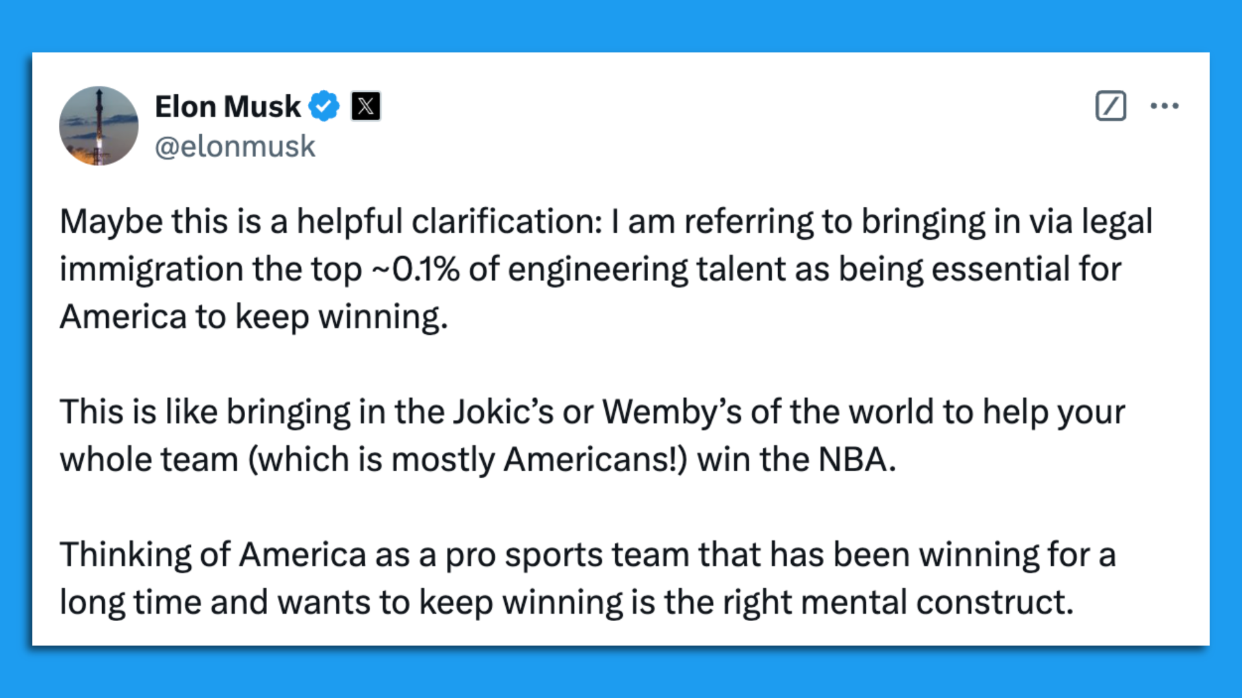Click the X badge to view affiliation
The height and width of the screenshot is (698, 1242).
point(365,106)
